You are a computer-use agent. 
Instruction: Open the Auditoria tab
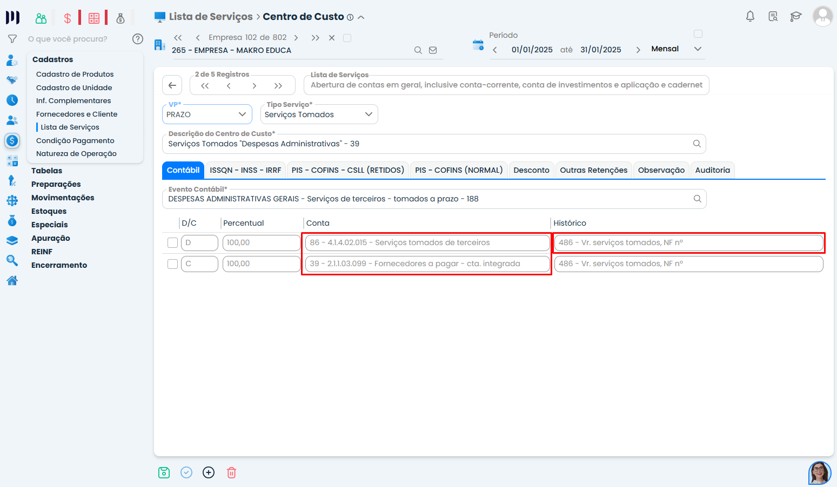pyautogui.click(x=712, y=170)
